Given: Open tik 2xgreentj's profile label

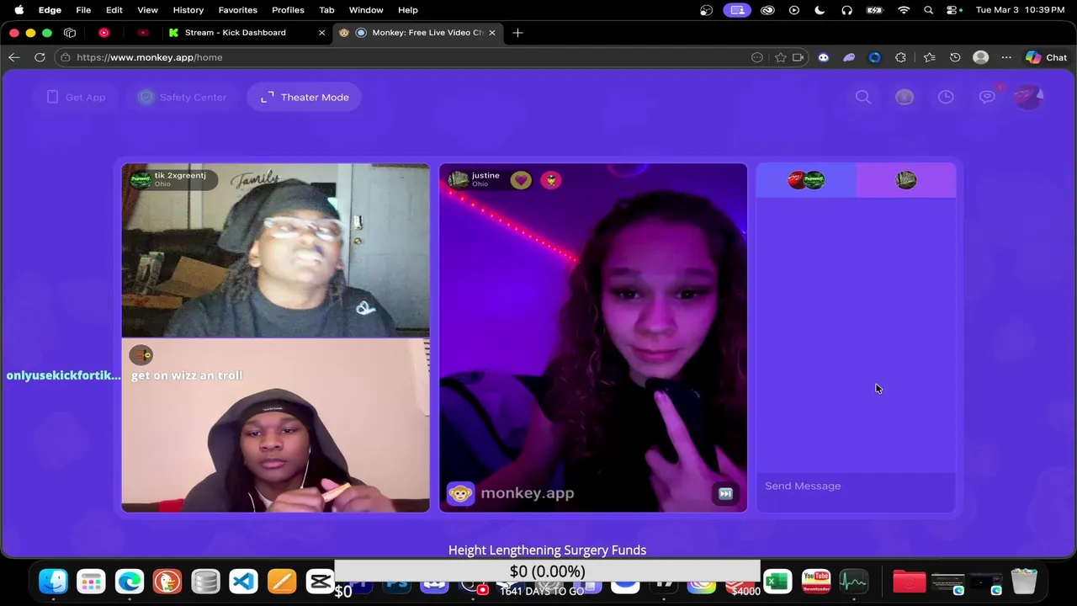Looking at the screenshot, I should pos(172,179).
